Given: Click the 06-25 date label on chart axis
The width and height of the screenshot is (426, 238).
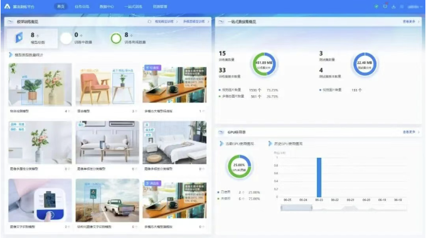Looking at the screenshot, I should [287, 200].
